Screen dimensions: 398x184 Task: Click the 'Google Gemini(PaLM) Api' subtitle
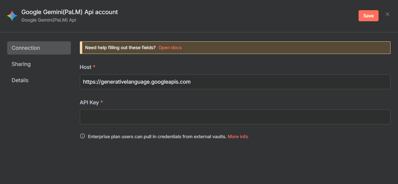point(49,20)
